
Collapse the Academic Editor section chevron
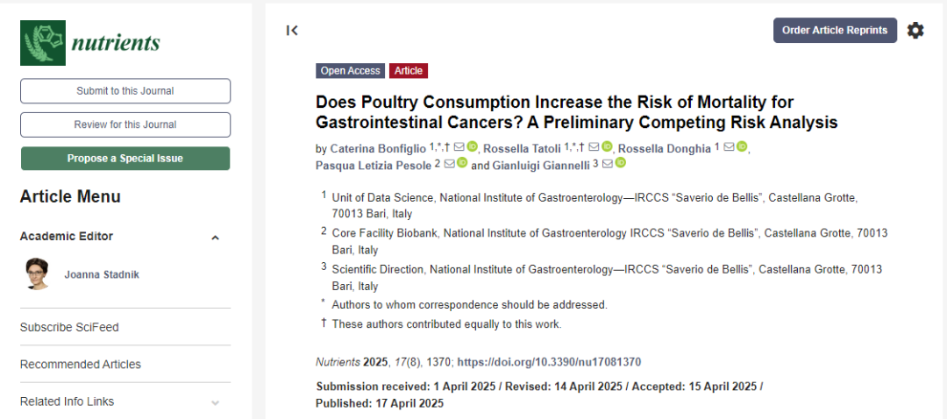[x=215, y=238]
